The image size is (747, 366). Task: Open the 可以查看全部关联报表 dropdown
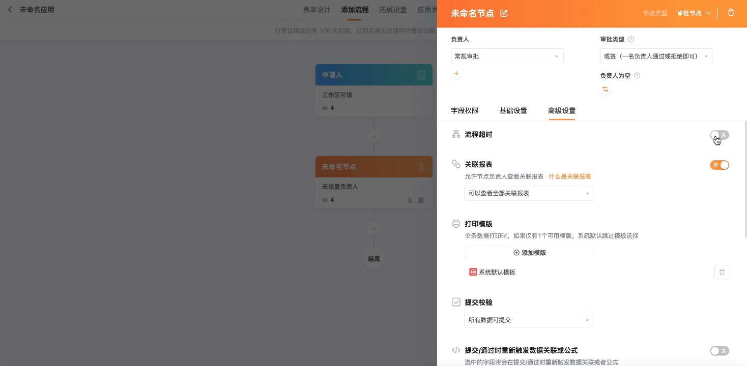coord(529,193)
